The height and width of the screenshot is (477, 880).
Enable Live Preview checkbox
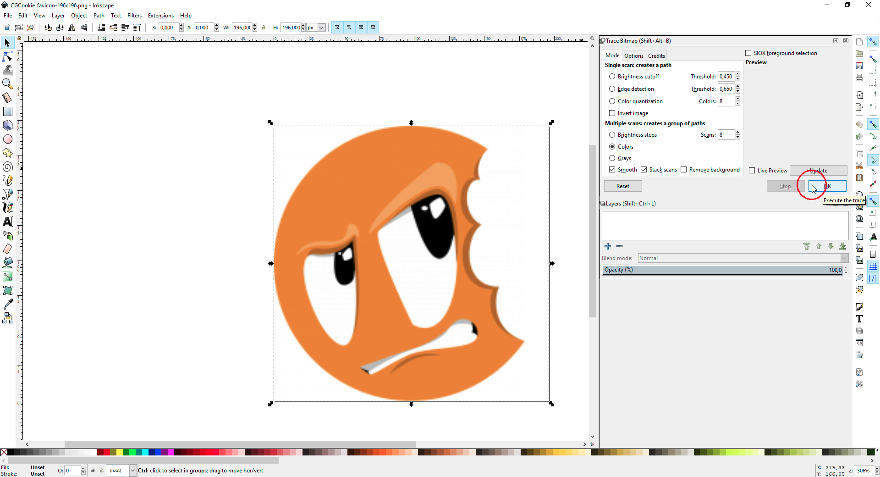pyautogui.click(x=752, y=171)
